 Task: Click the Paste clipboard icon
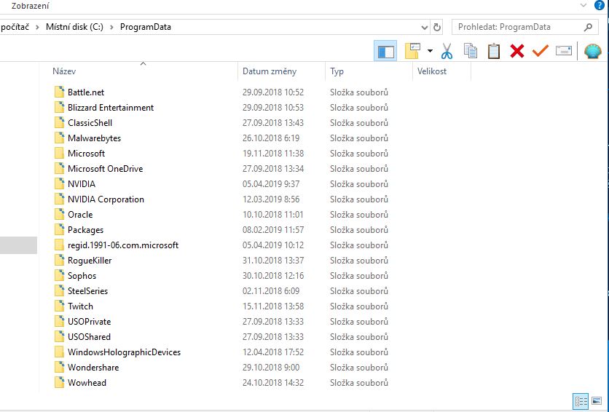click(x=494, y=51)
